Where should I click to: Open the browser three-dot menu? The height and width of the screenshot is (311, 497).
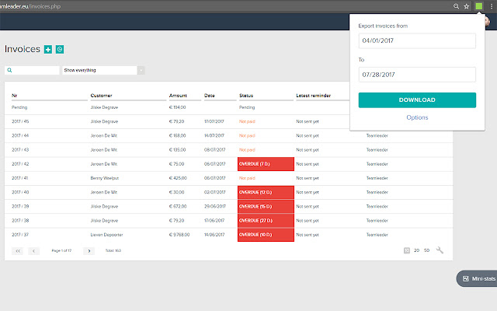pyautogui.click(x=492, y=6)
